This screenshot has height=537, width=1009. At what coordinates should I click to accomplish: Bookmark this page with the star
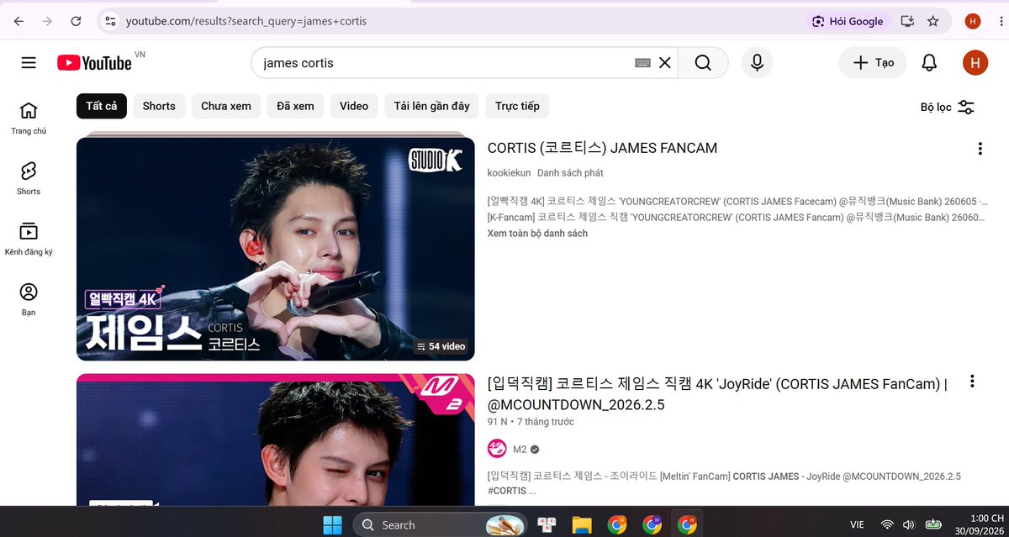(x=932, y=21)
